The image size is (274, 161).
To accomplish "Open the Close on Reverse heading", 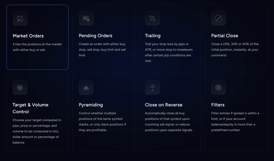I will tap(163, 105).
